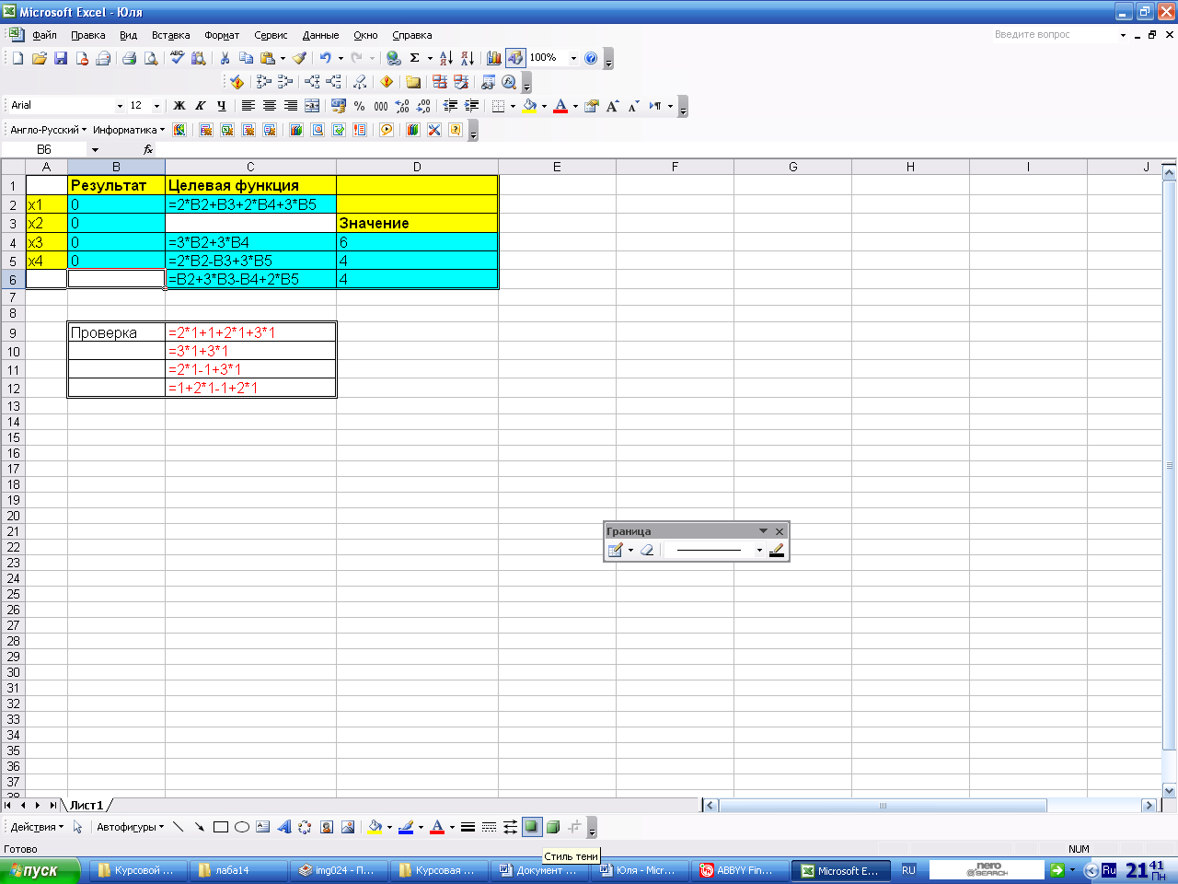Click the AutoSum sigma button
The height and width of the screenshot is (884, 1178).
pos(415,58)
